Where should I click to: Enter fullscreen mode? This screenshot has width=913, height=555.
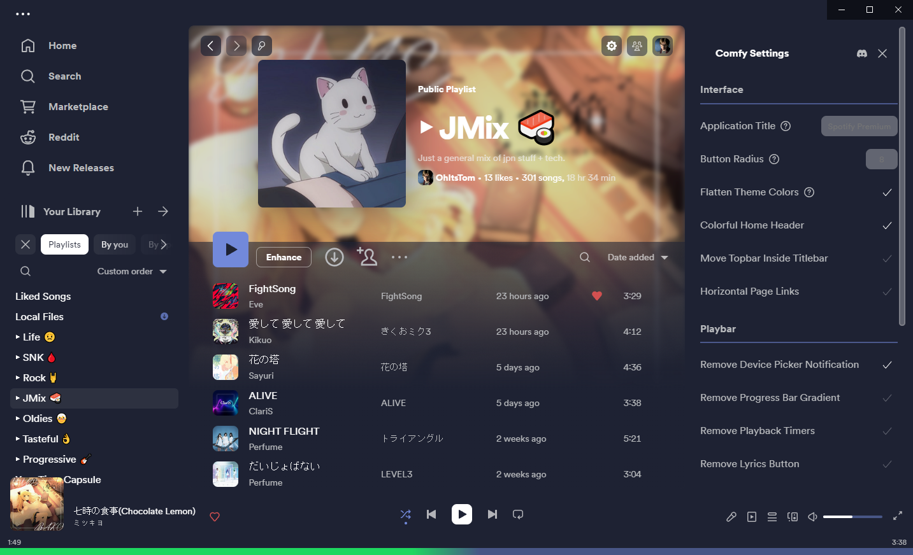[x=898, y=516]
